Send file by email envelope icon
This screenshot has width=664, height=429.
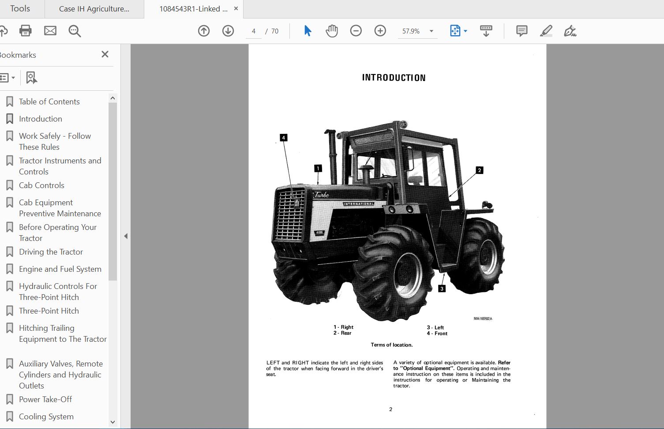(50, 31)
